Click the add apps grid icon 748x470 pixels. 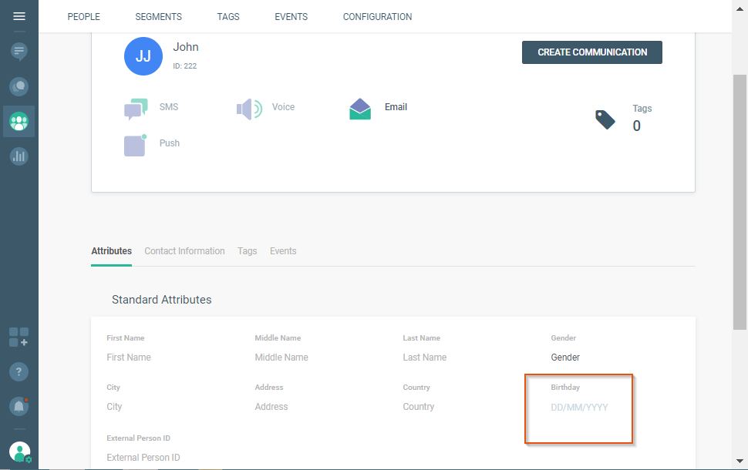19,337
